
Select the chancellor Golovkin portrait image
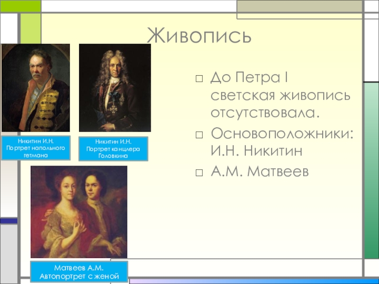[115, 88]
